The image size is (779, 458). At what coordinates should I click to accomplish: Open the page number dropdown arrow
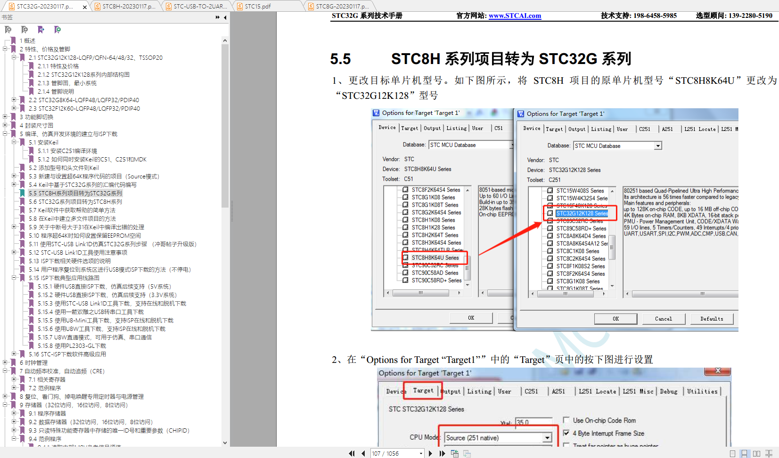tap(421, 453)
